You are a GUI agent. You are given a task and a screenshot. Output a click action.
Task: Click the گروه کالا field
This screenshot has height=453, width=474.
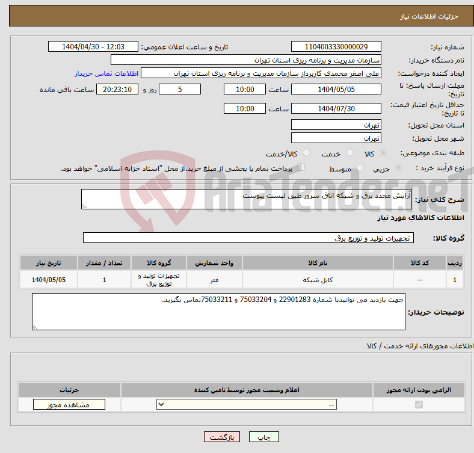pos(247,238)
